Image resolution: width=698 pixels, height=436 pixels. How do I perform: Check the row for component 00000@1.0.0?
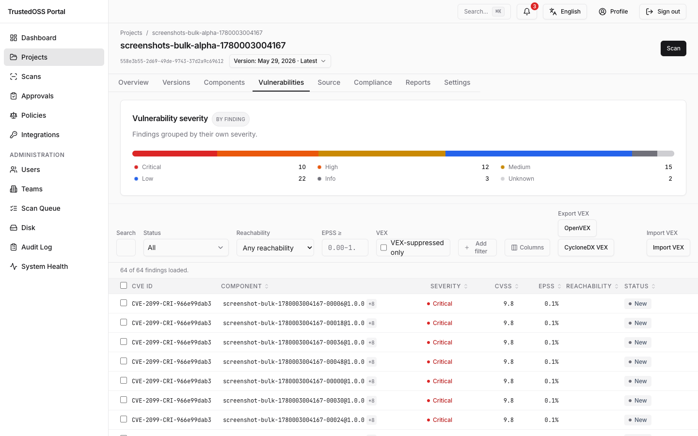[x=124, y=380]
